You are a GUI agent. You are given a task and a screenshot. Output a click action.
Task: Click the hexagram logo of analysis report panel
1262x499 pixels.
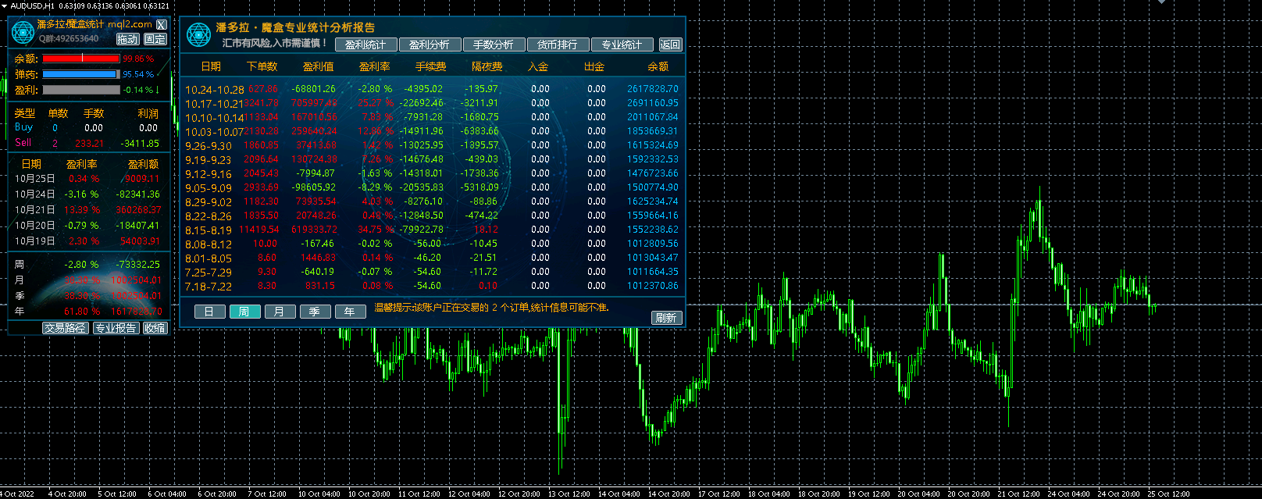pos(199,35)
